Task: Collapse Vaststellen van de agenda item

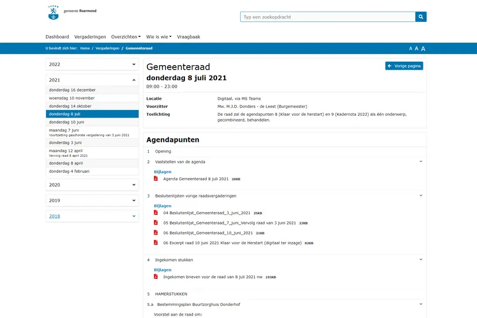Action: pyautogui.click(x=421, y=162)
